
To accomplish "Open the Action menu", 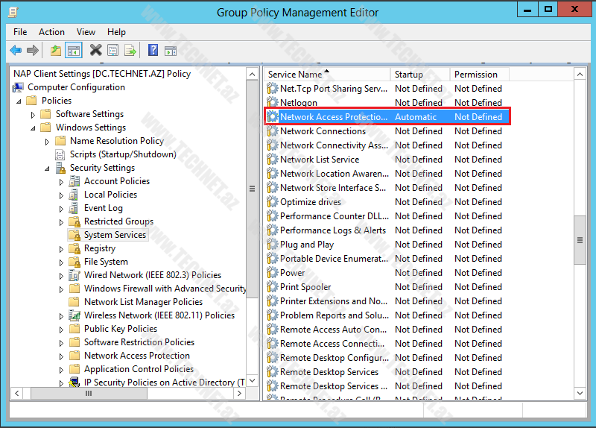I will pyautogui.click(x=51, y=32).
